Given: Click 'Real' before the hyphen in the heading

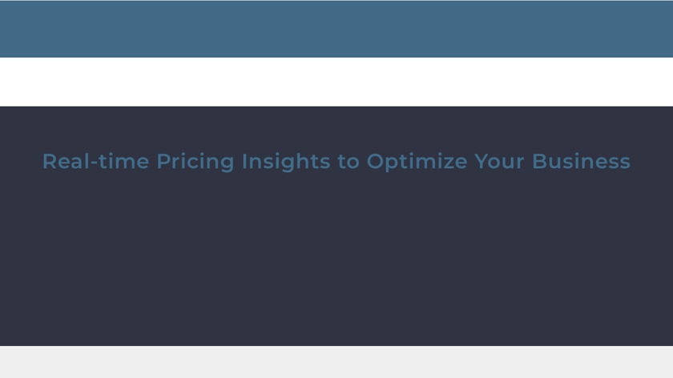Looking at the screenshot, I should 62,161.
